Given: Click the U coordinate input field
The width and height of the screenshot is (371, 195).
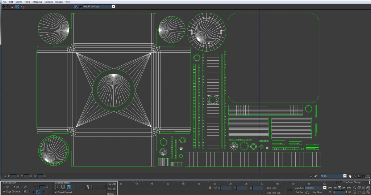Looking at the screenshot, I should pyautogui.click(x=14, y=176).
